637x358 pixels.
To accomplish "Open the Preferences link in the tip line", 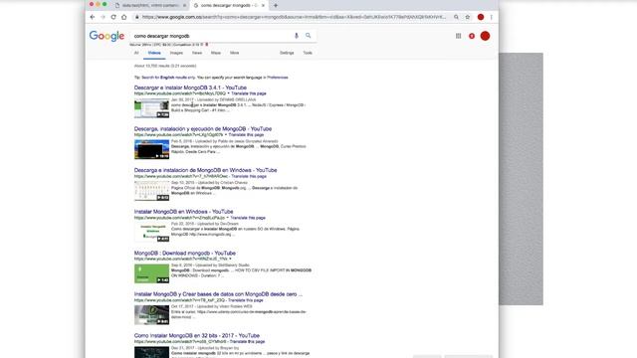I will [x=277, y=78].
